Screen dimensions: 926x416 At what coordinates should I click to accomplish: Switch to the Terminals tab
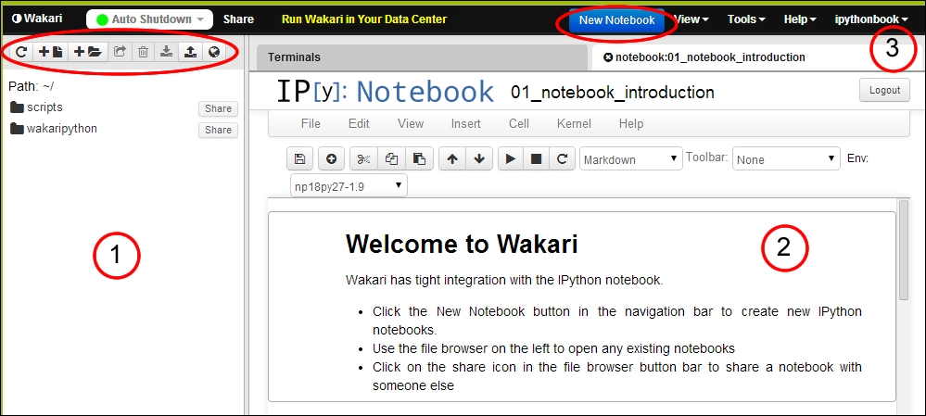click(423, 57)
